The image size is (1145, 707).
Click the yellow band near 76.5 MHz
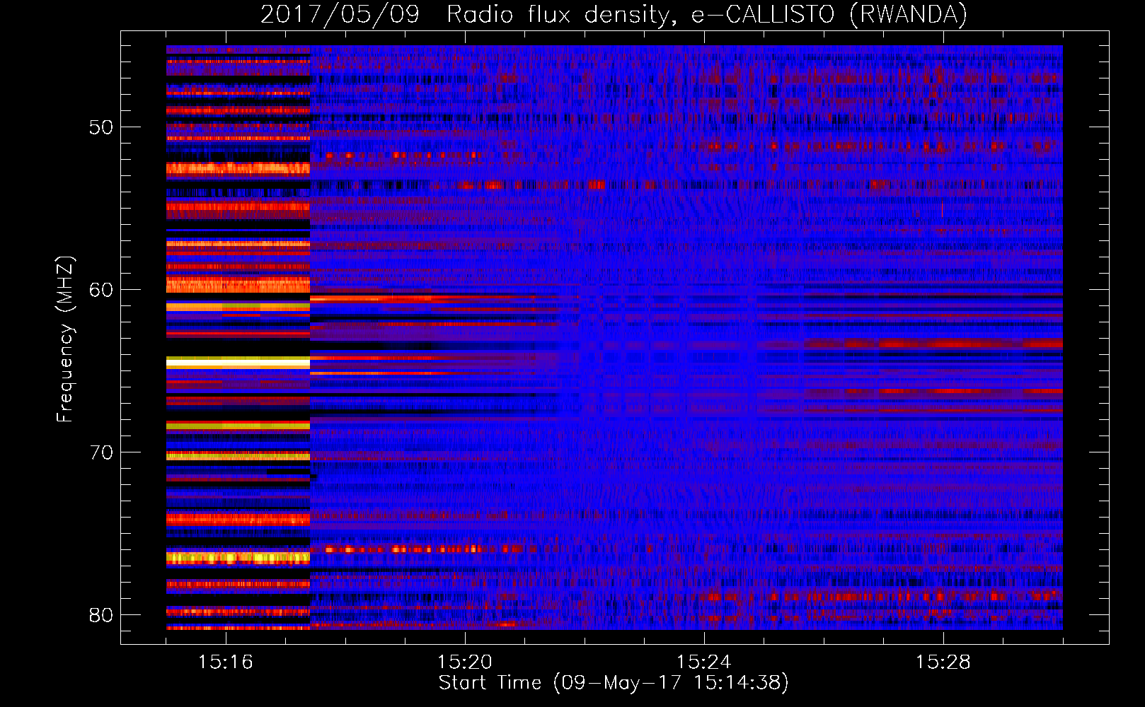coord(238,558)
